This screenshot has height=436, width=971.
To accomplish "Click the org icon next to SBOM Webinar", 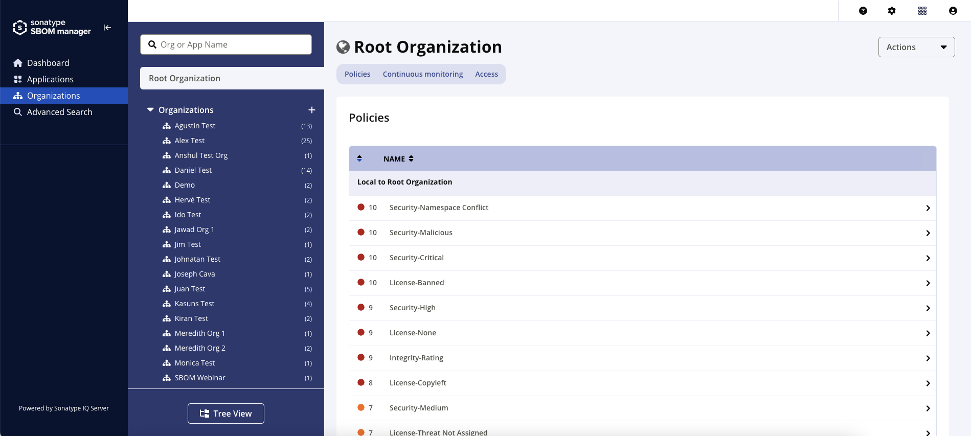I will 167,378.
